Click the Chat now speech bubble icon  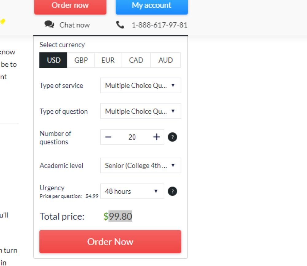(49, 25)
